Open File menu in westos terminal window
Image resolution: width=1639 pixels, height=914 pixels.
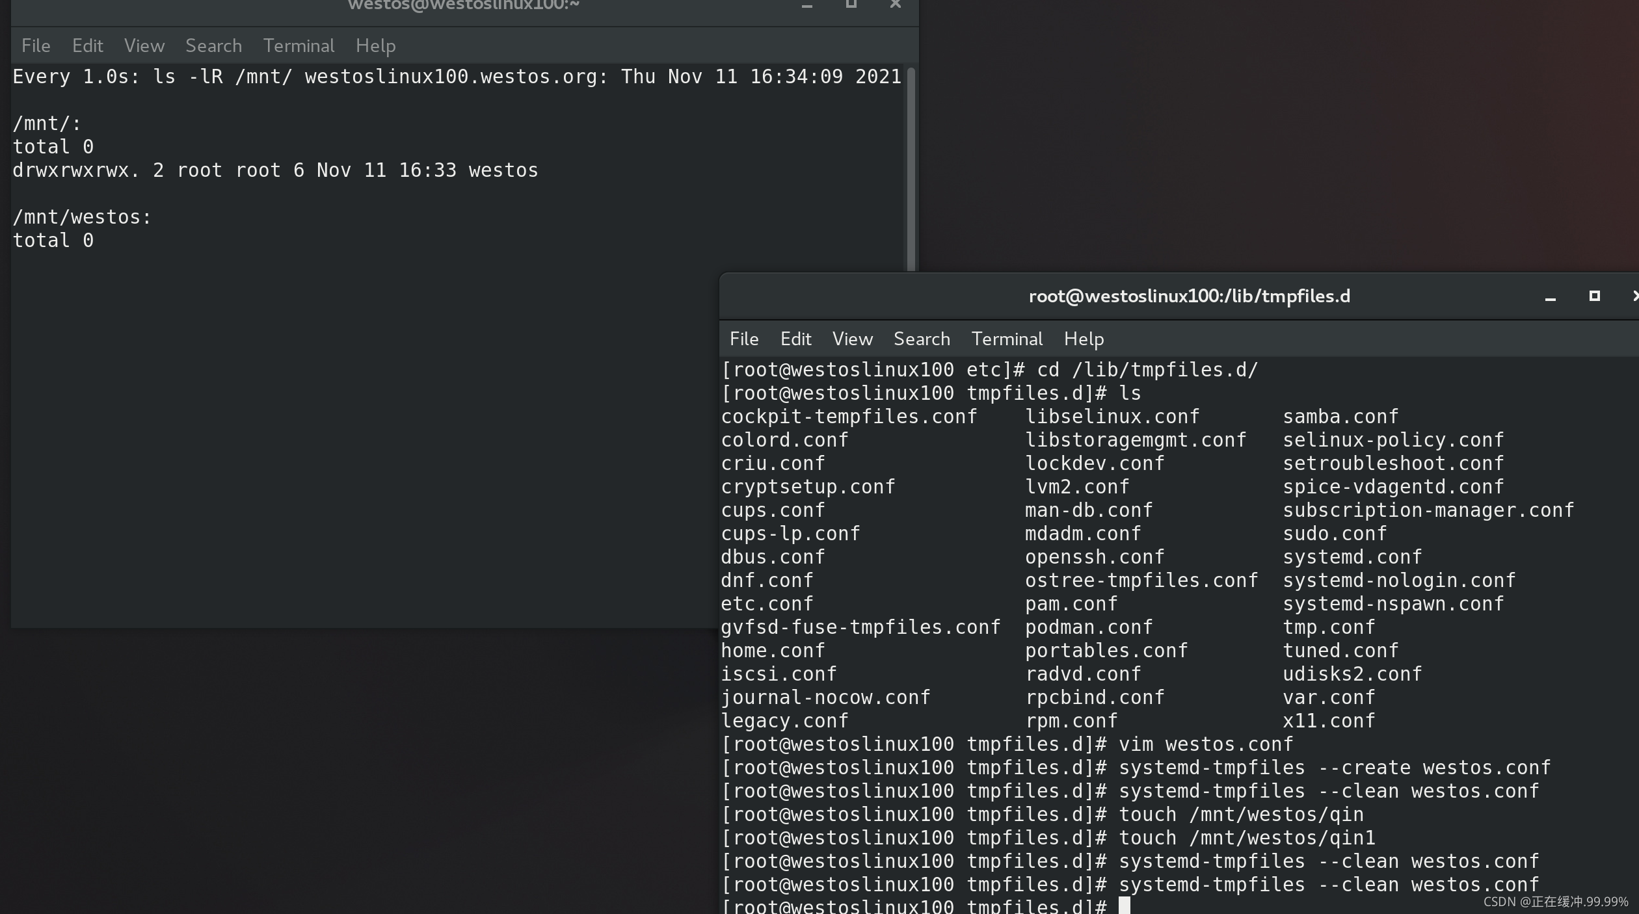click(36, 46)
